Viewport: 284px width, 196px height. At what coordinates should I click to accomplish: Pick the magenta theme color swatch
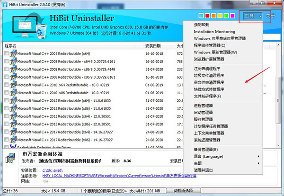232,16
